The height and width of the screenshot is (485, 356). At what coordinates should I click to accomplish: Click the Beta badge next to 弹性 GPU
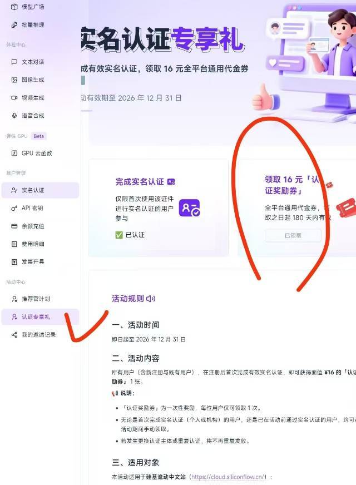[39, 136]
